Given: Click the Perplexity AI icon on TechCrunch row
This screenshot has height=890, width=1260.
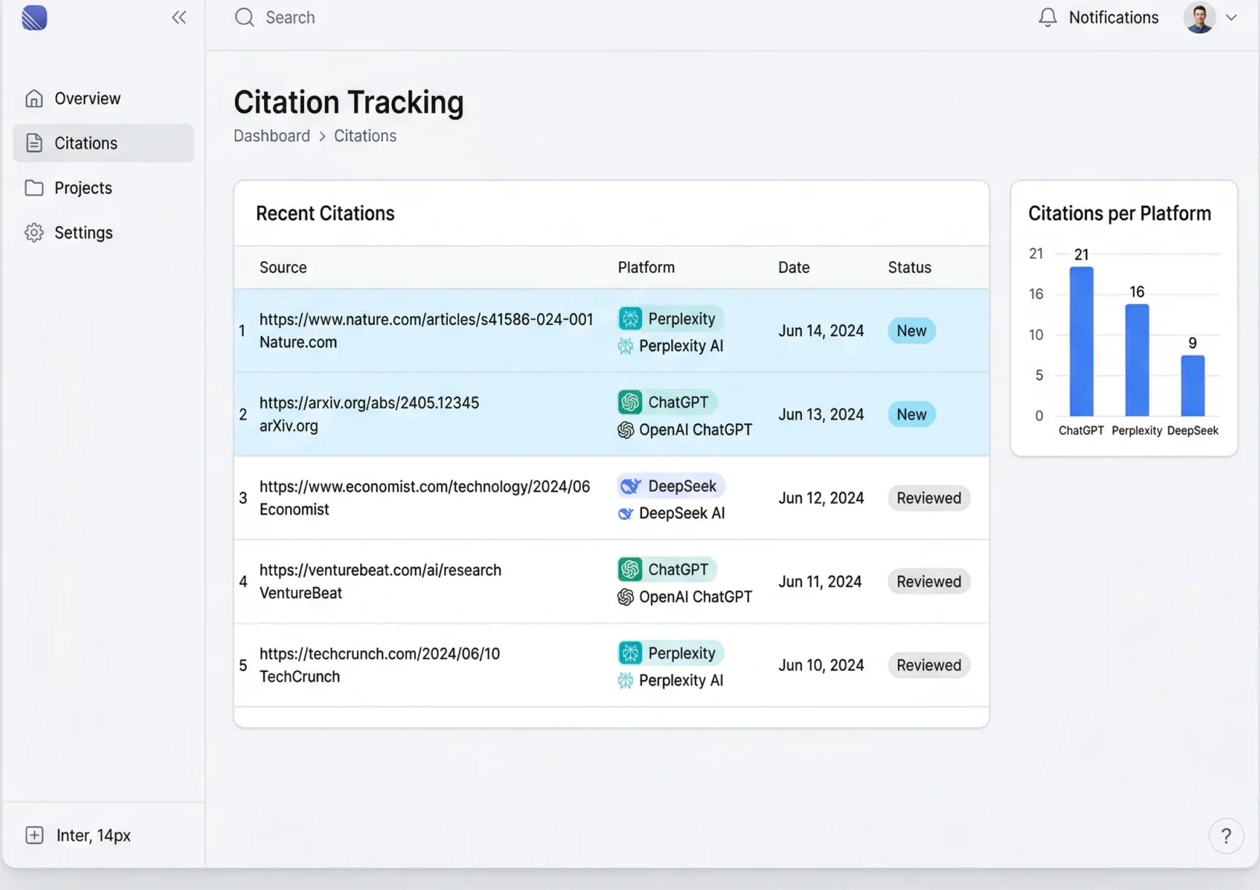Looking at the screenshot, I should [x=626, y=681].
